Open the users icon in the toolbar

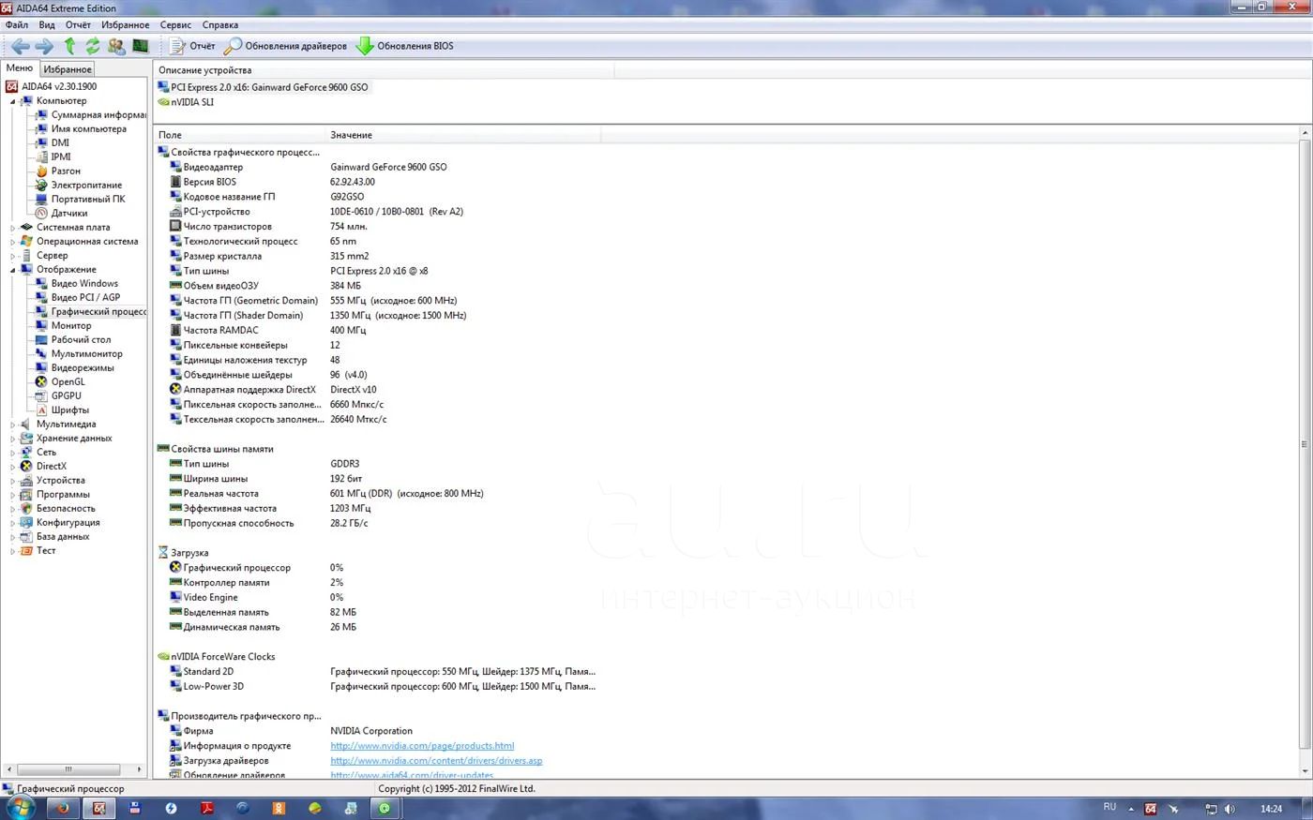pos(116,46)
